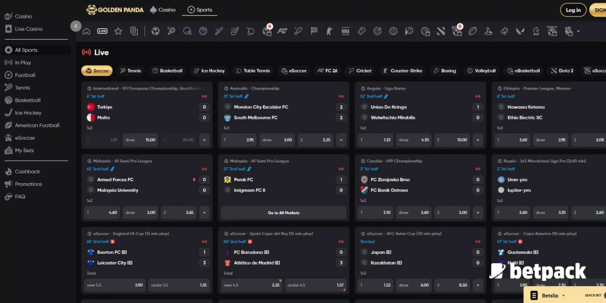The width and height of the screenshot is (606, 303).
Task: Click Go to All Markets button
Action: (283, 213)
